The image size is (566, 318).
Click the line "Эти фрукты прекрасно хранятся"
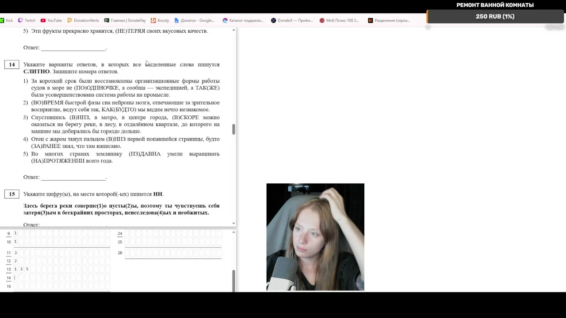(x=115, y=31)
